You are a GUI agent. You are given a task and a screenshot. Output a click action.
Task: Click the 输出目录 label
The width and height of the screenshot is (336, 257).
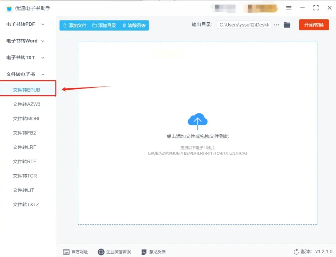coord(202,25)
